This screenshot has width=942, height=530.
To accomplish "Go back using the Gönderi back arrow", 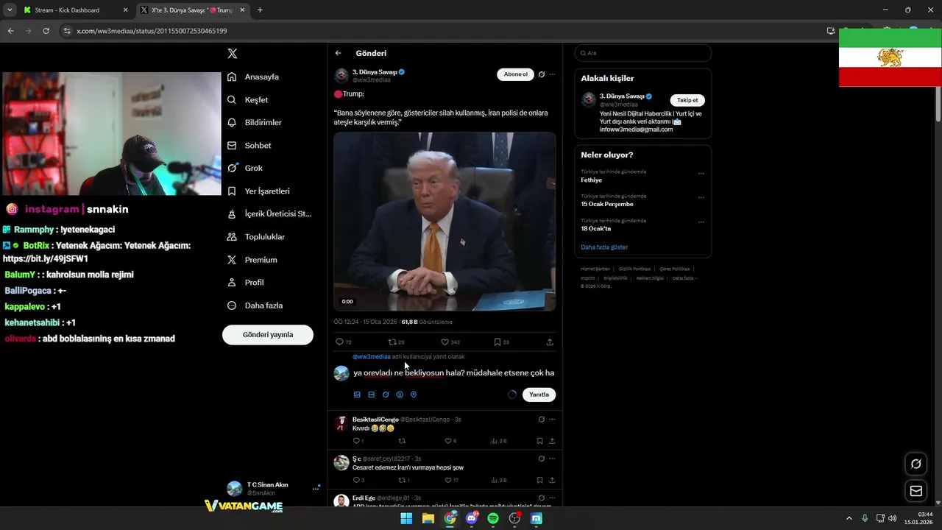I will point(339,53).
